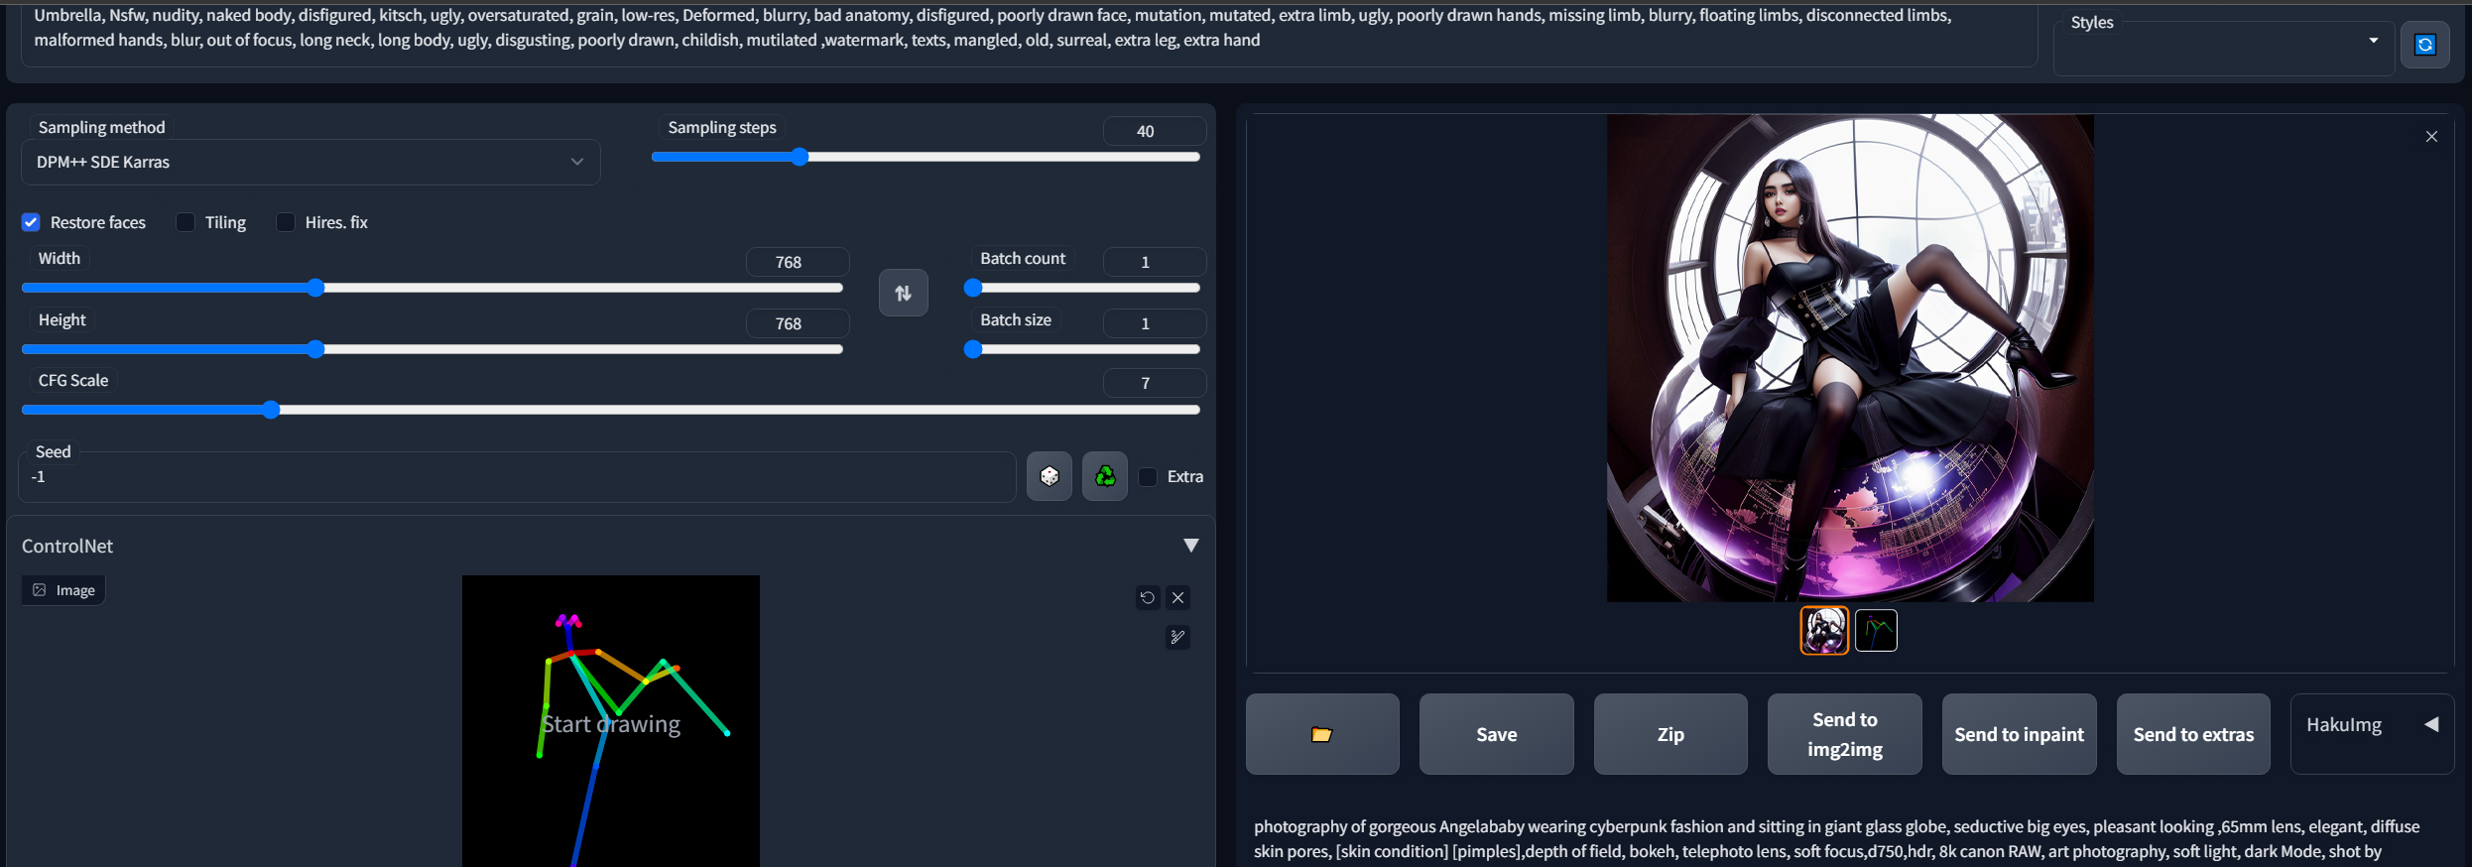Close the generated image preview

(x=2431, y=137)
